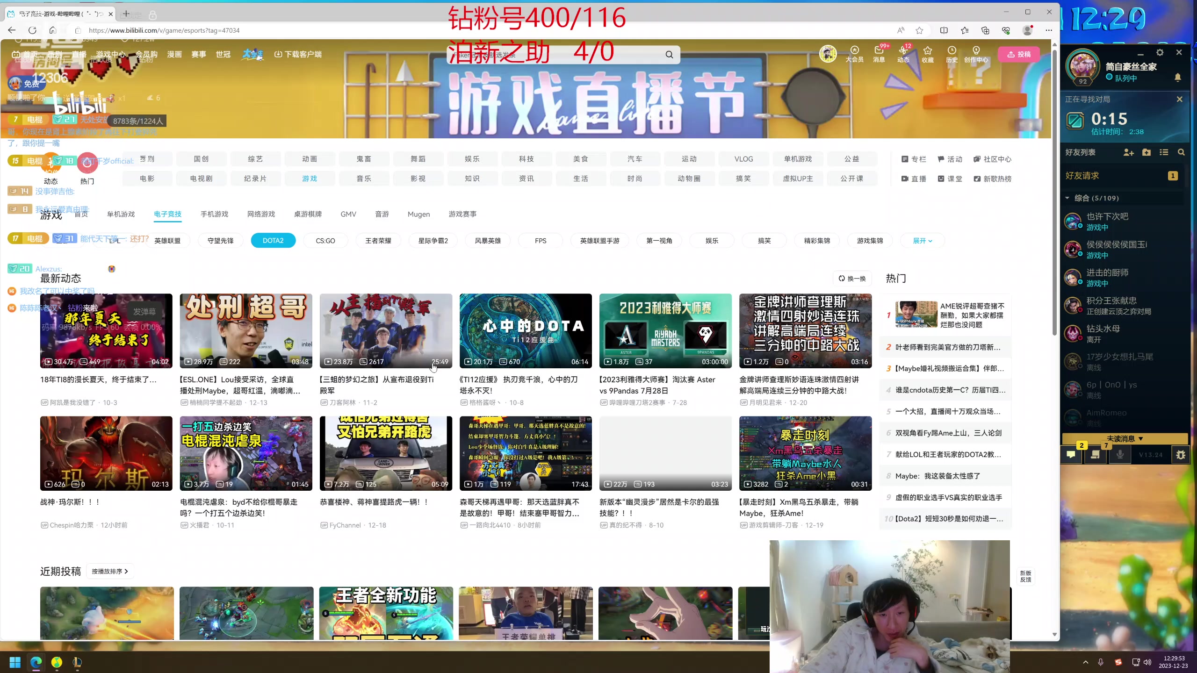Click the browser page vertical scrollbar thumb
1197x673 pixels.
[1054, 192]
